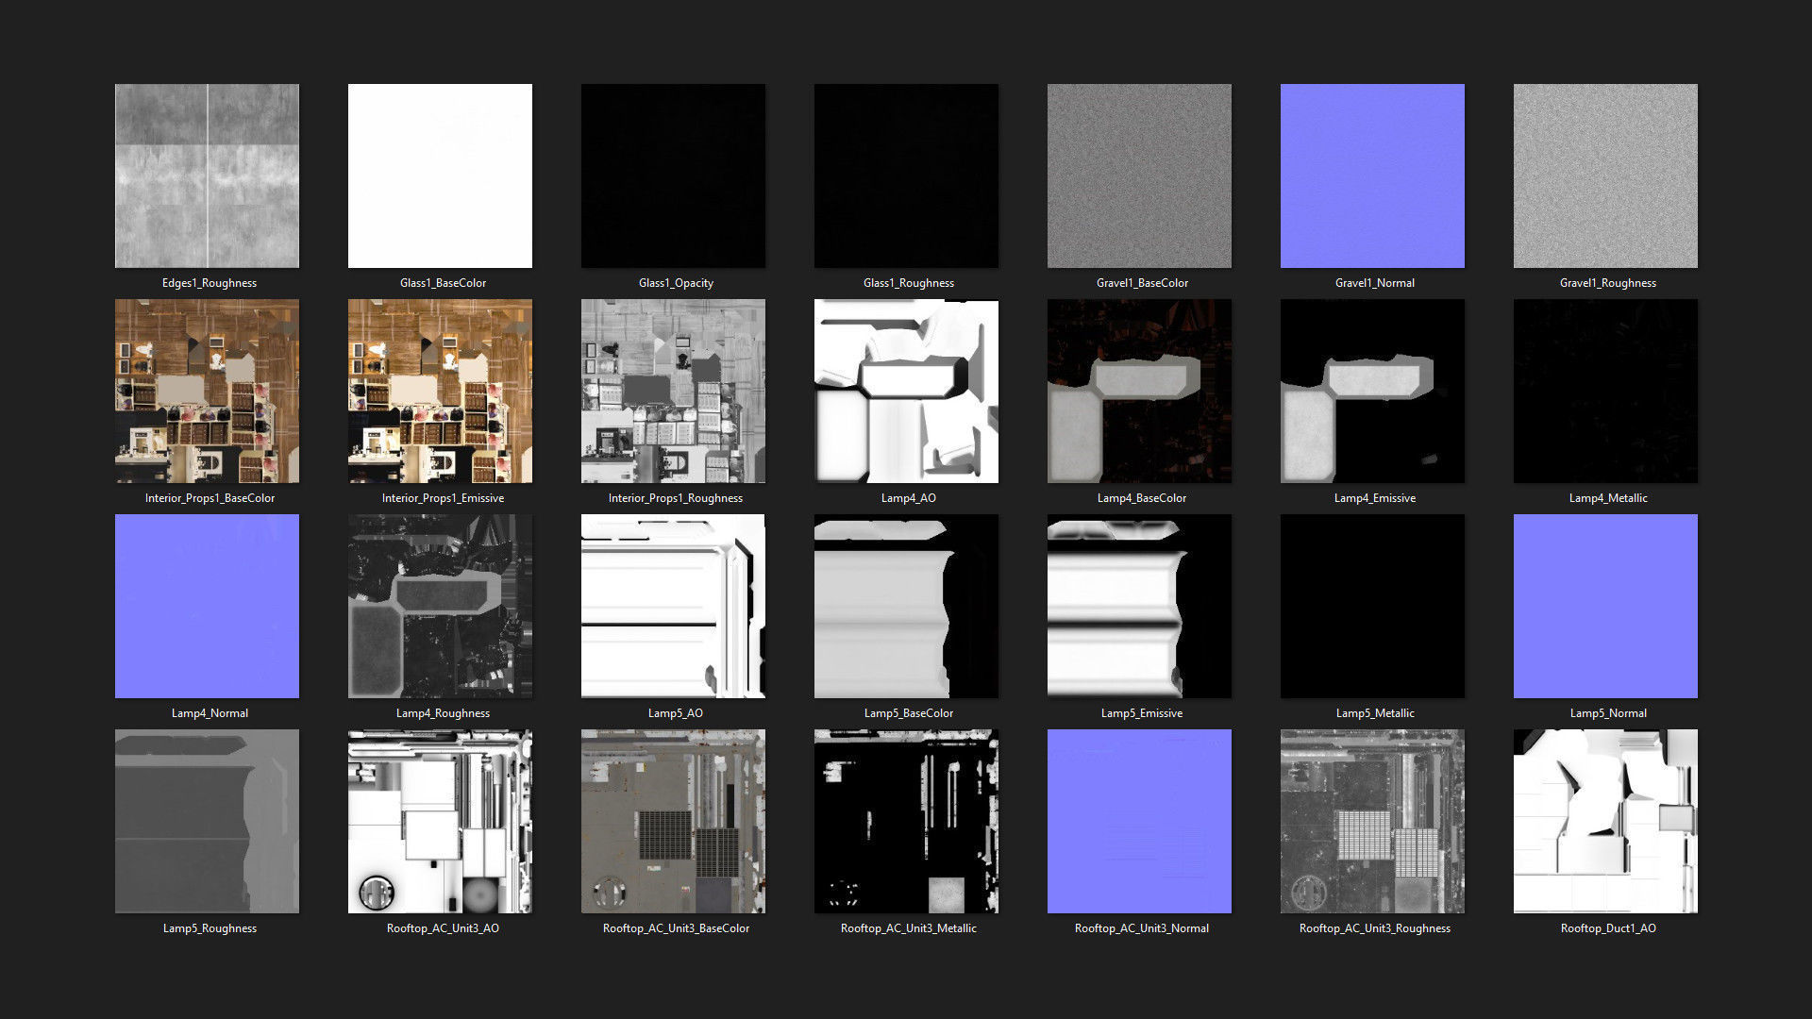Select the "Rooftop_AC_Unit3_BaseColor" label

pyautogui.click(x=676, y=928)
